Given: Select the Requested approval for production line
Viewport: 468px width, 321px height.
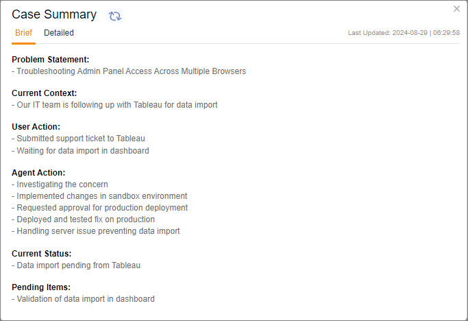Looking at the screenshot, I should pos(99,208).
